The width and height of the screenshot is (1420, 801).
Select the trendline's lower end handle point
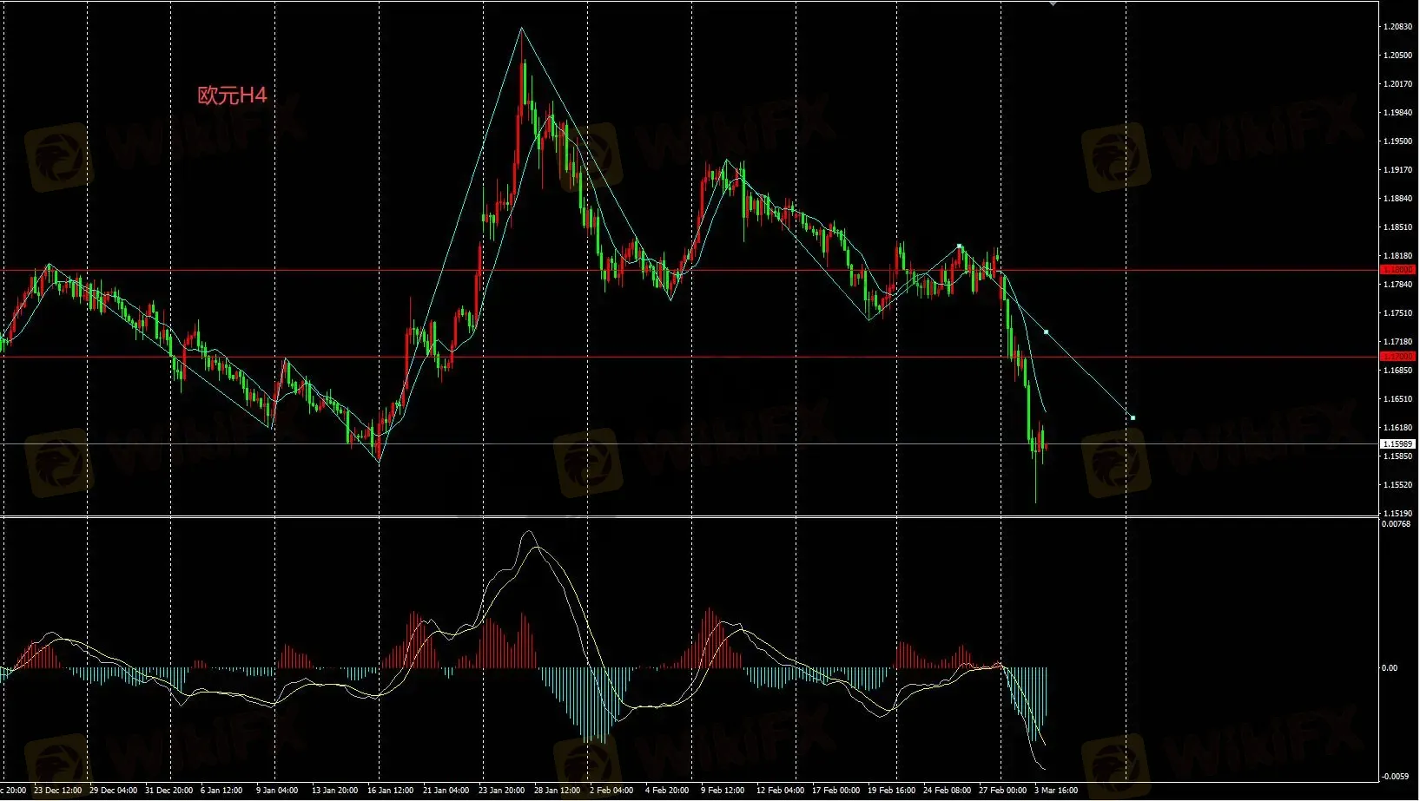pos(1133,418)
